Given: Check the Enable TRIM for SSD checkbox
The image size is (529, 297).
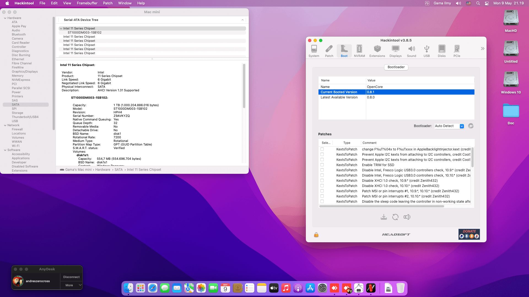Looking at the screenshot, I should point(322,165).
